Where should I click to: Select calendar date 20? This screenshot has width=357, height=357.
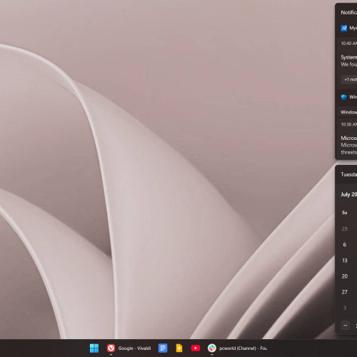pos(345,276)
